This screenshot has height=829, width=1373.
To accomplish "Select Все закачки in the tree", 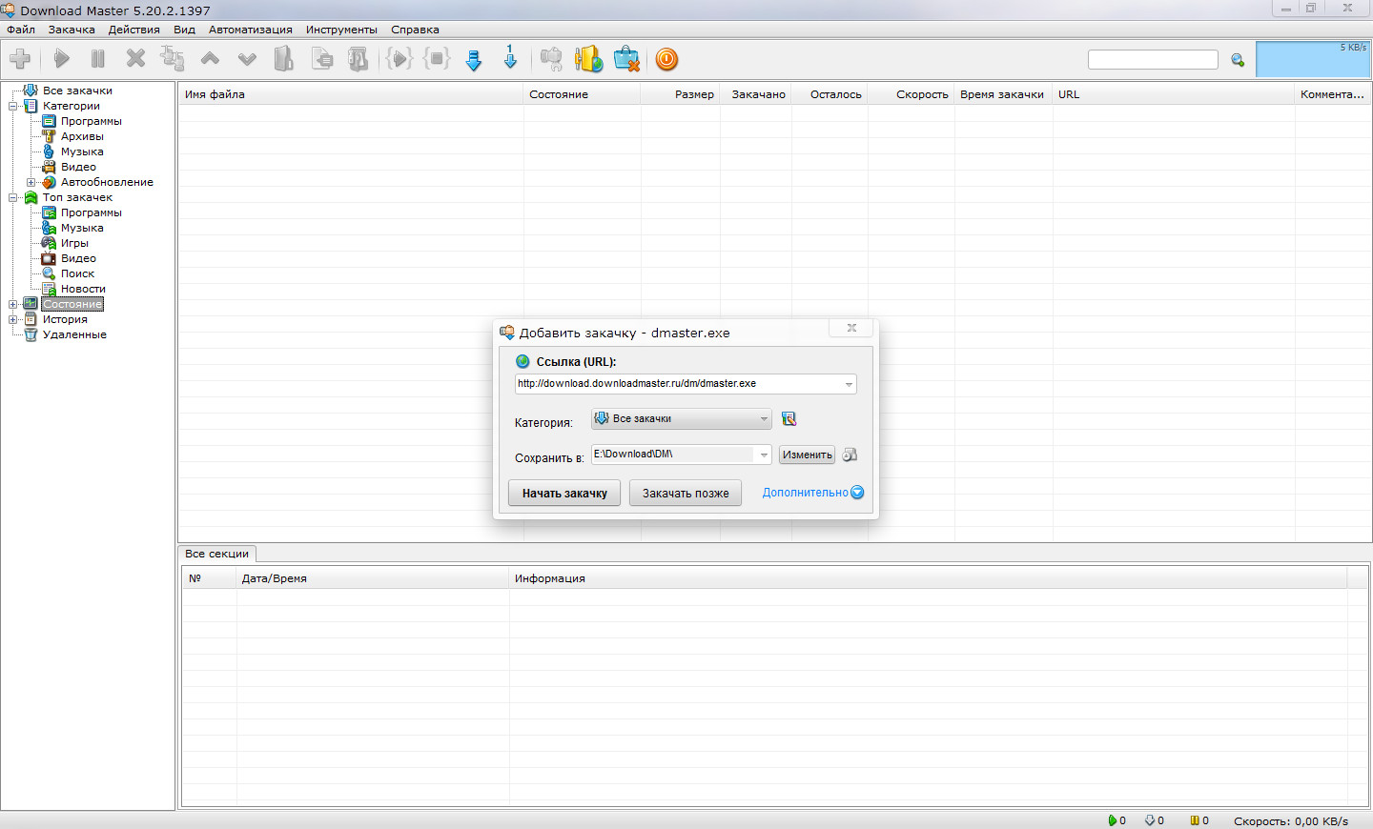I will pyautogui.click(x=77, y=91).
